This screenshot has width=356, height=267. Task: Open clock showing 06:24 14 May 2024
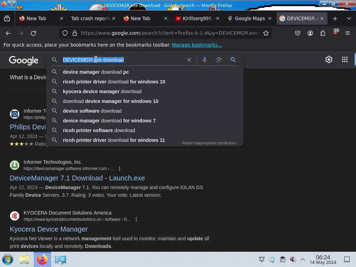[323, 259]
